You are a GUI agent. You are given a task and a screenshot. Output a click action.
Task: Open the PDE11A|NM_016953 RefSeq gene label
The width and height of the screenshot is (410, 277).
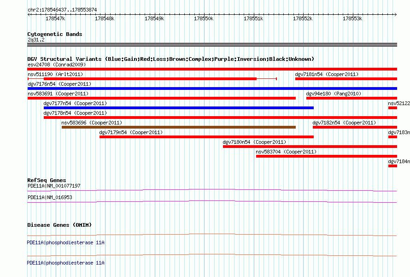tap(50, 197)
